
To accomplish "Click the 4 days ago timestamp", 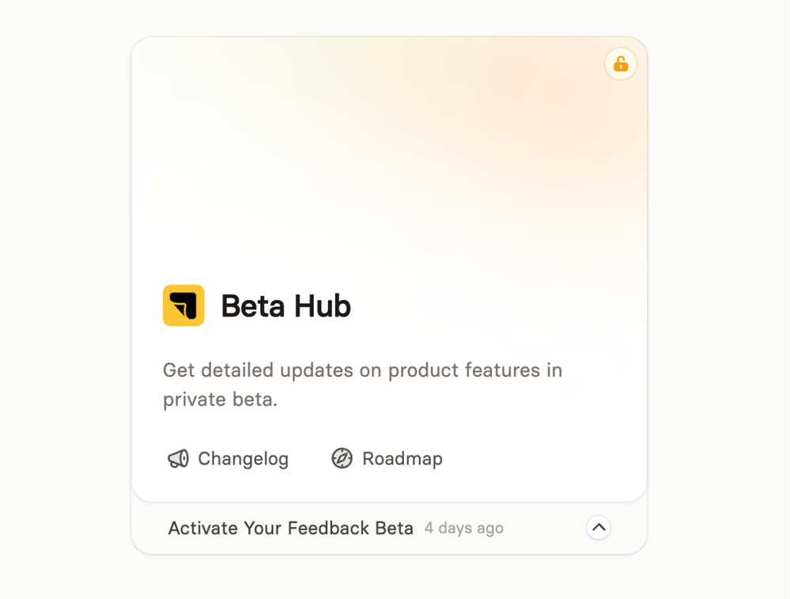I will (464, 528).
